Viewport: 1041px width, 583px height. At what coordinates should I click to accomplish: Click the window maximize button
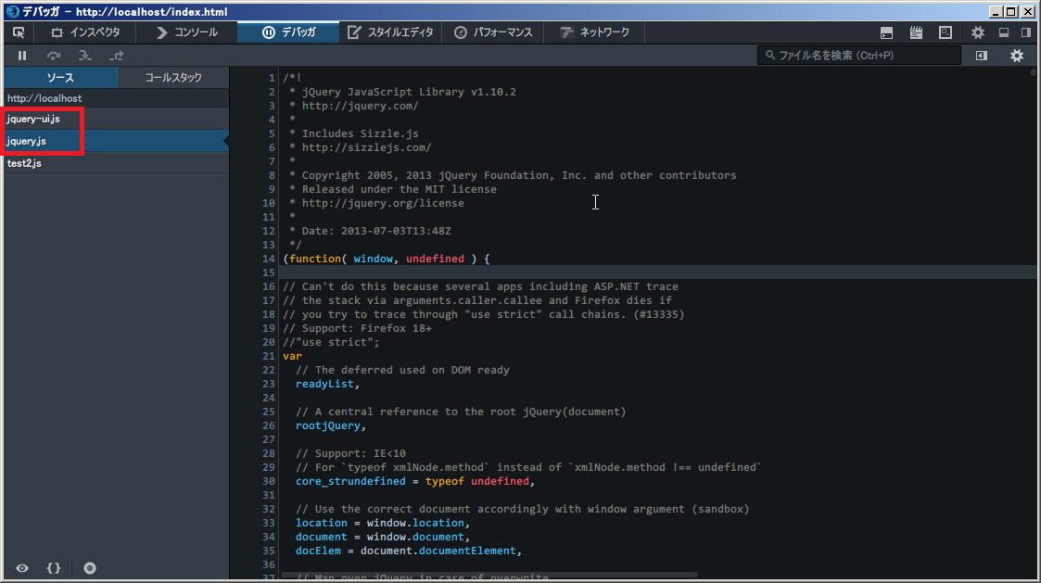point(1010,11)
